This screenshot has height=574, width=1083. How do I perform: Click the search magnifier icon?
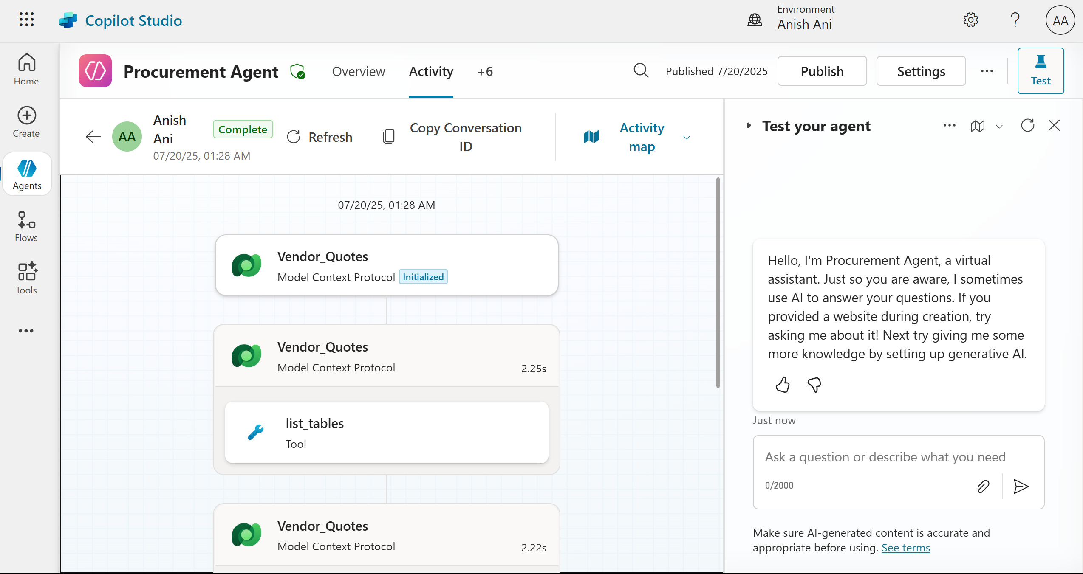[x=641, y=71]
